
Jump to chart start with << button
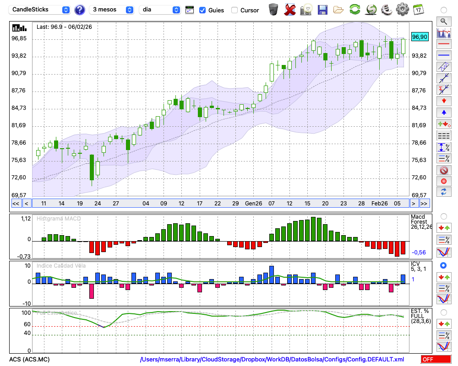(16, 204)
